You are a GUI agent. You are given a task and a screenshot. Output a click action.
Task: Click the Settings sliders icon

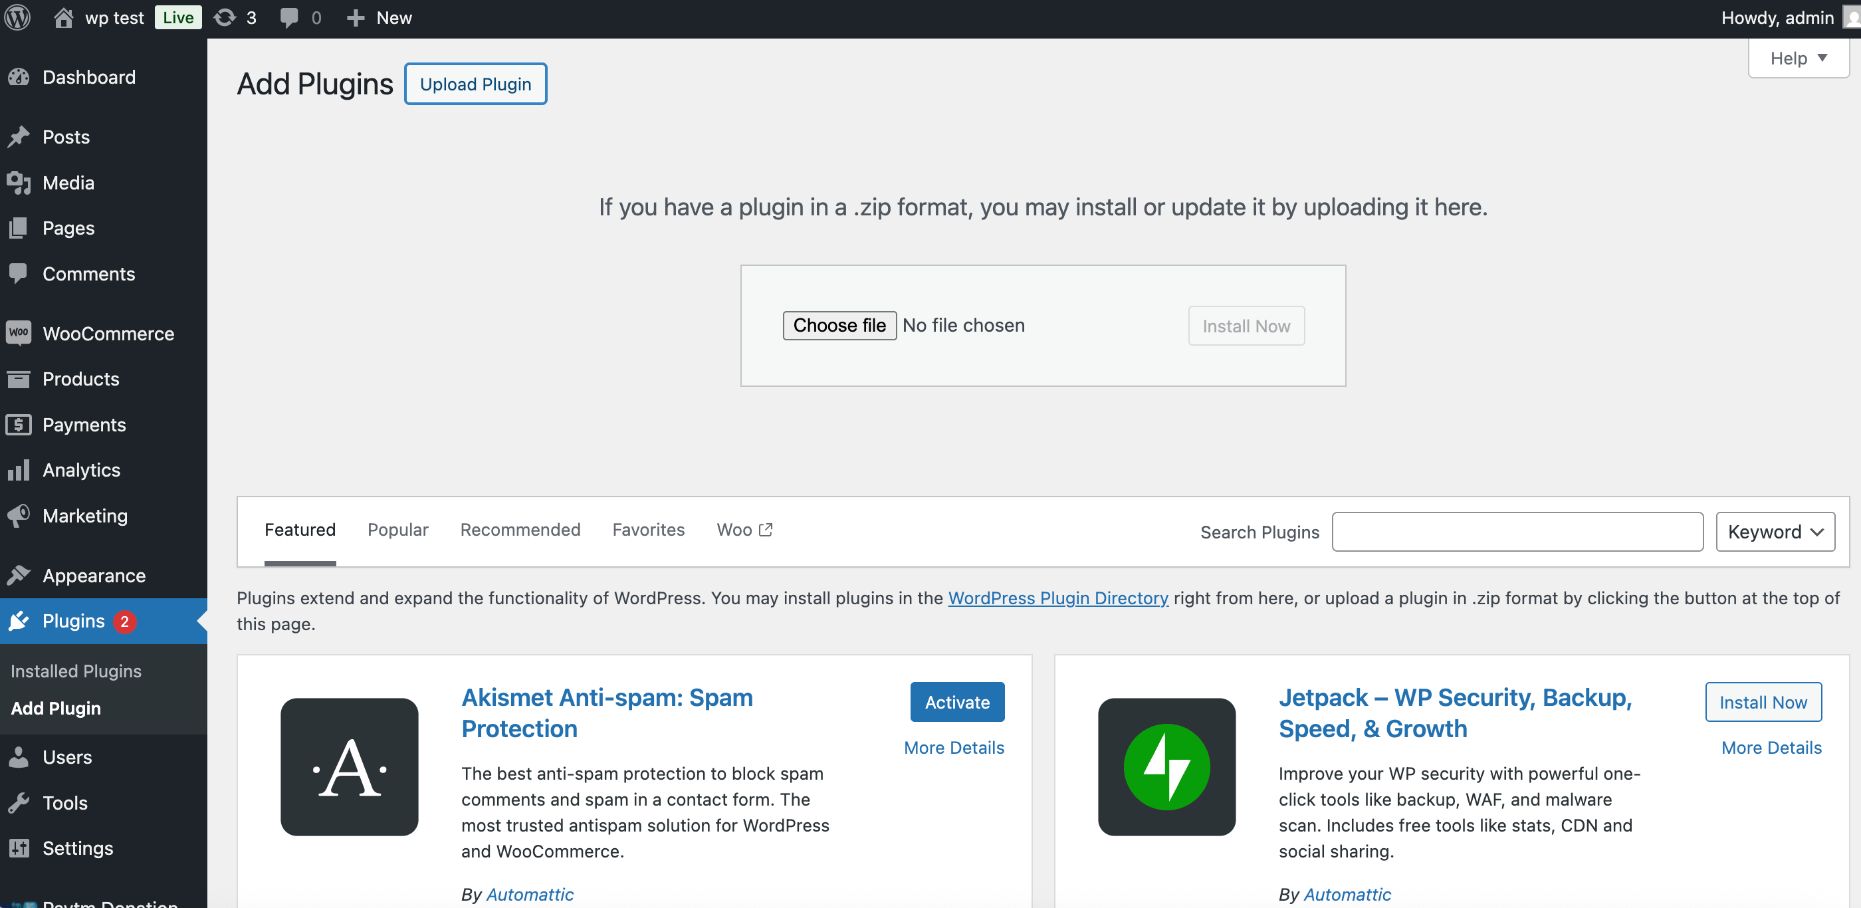[x=19, y=848]
